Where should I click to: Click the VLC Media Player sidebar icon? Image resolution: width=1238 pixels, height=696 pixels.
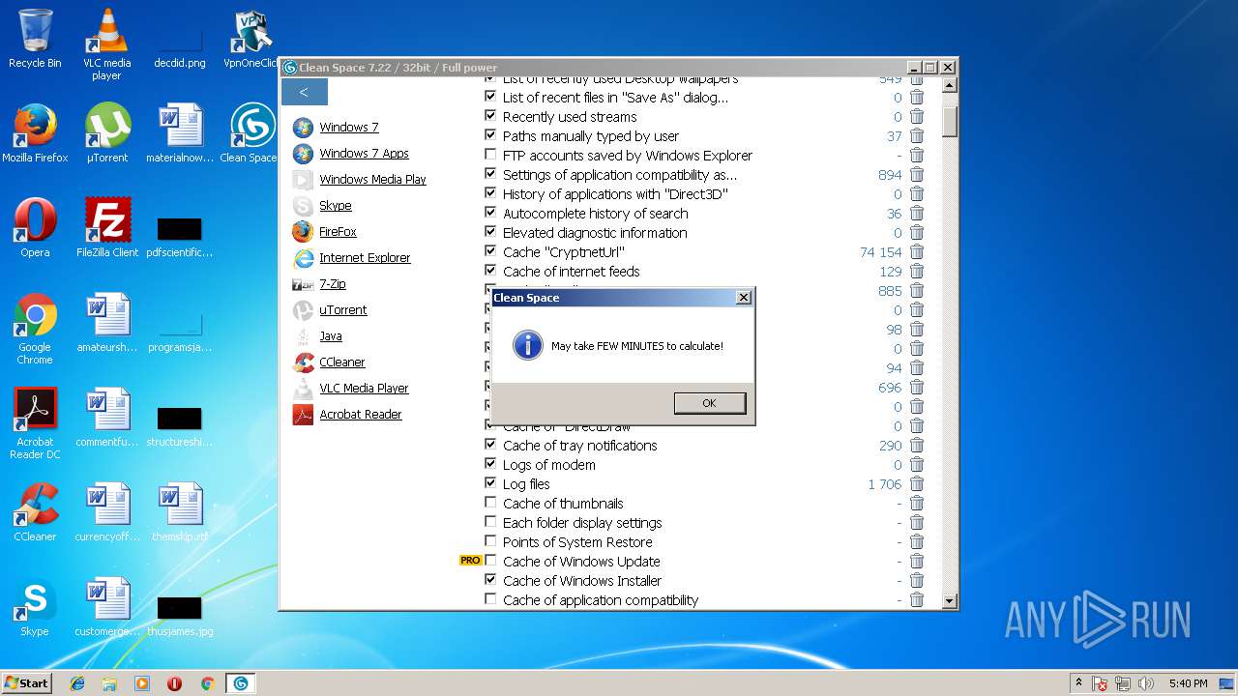(303, 389)
